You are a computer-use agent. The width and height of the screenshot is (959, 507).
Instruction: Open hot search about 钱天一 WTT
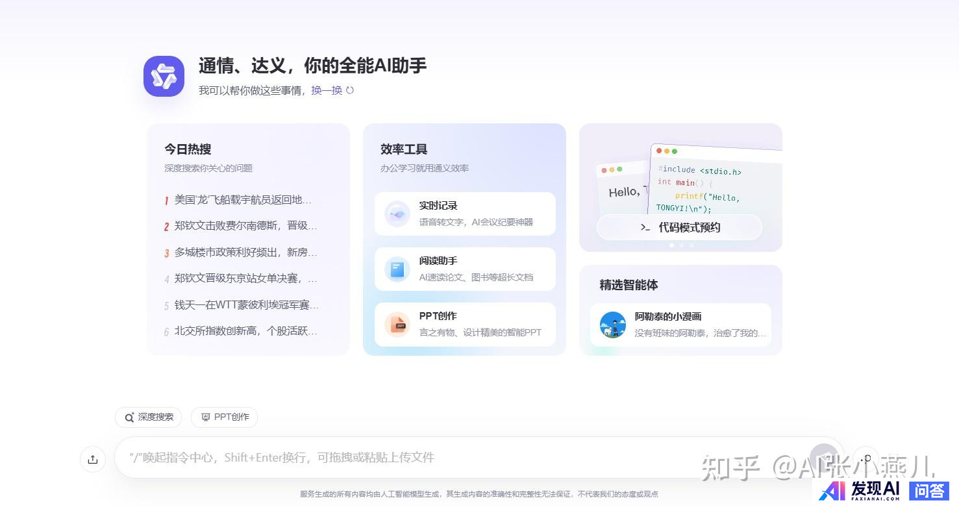tap(246, 305)
